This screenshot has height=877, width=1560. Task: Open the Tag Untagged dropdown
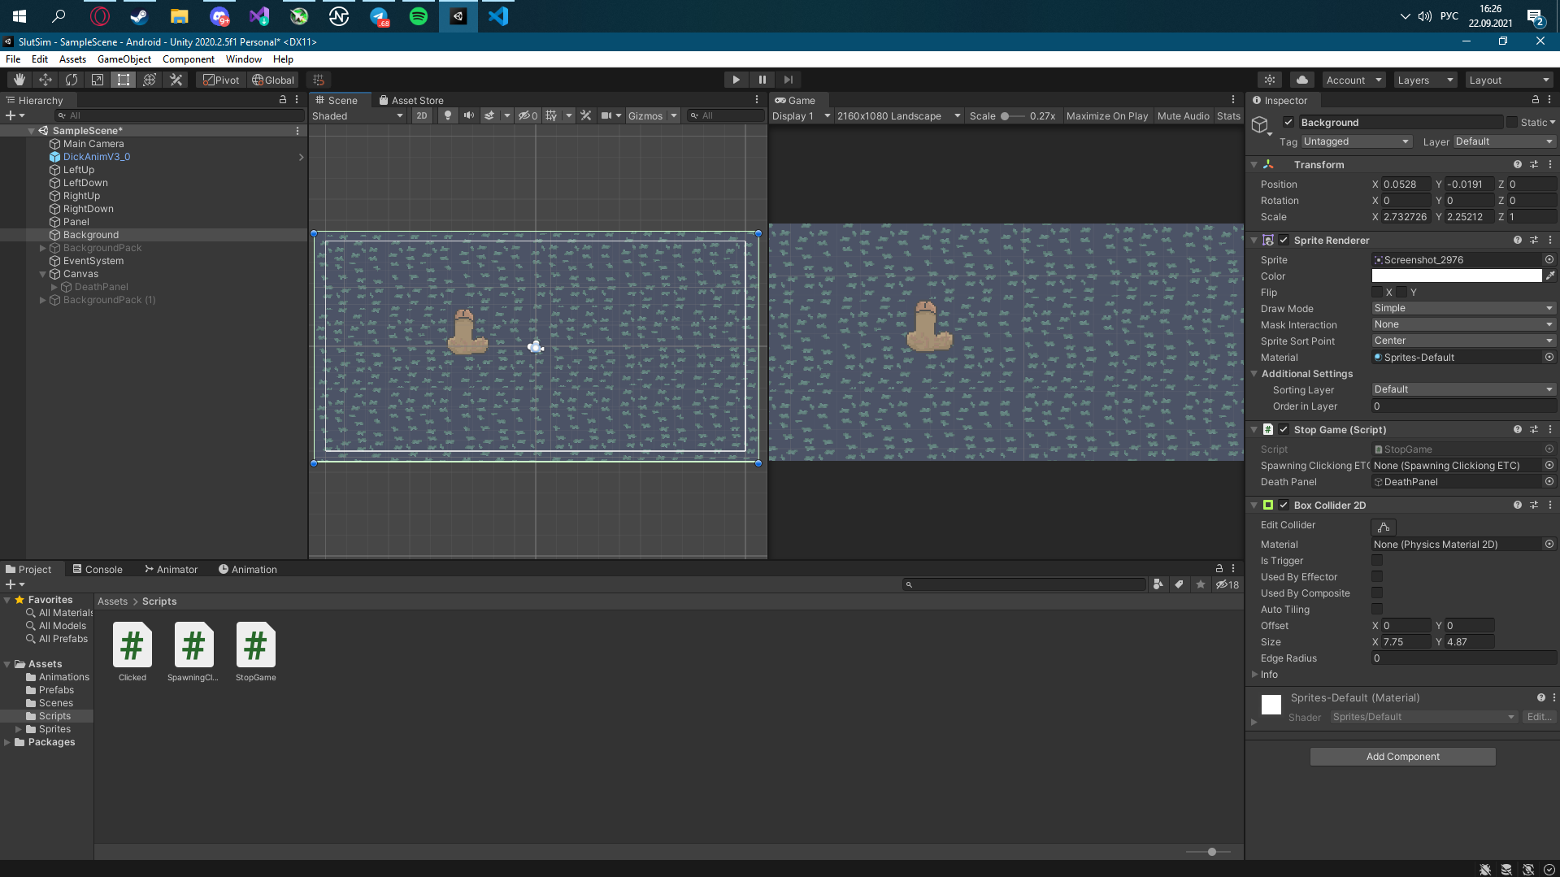pyautogui.click(x=1356, y=141)
